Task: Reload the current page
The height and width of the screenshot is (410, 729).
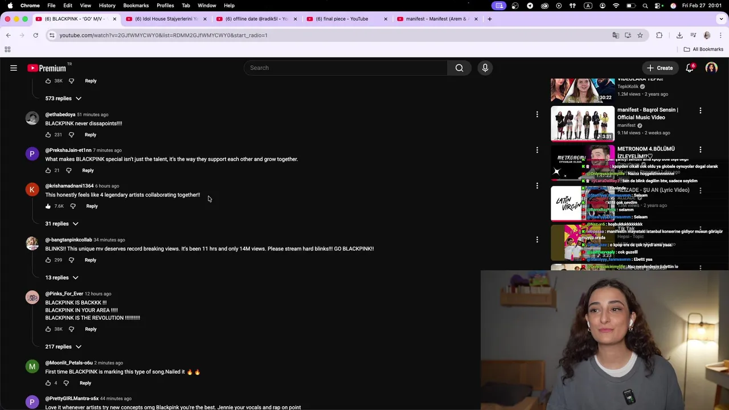Action: coord(35,35)
